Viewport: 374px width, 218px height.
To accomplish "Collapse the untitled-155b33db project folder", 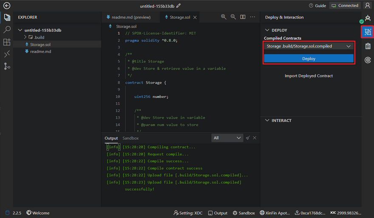I will pyautogui.click(x=20, y=30).
